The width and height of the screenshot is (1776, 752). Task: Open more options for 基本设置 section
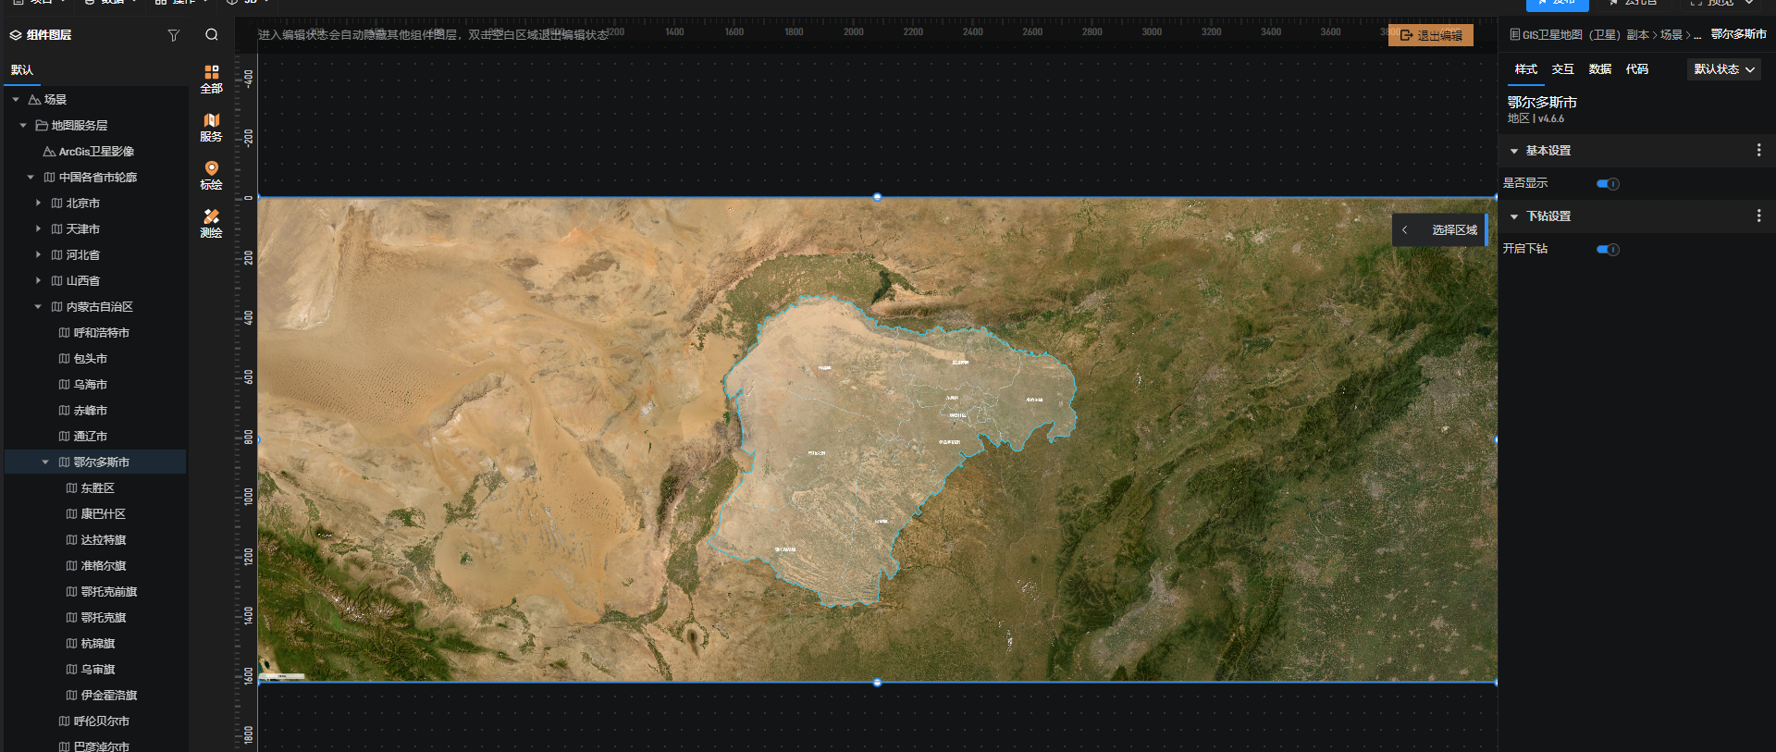click(1758, 150)
